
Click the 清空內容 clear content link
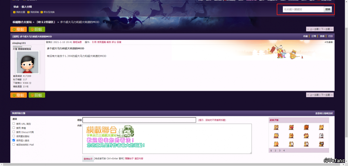(x=139, y=158)
